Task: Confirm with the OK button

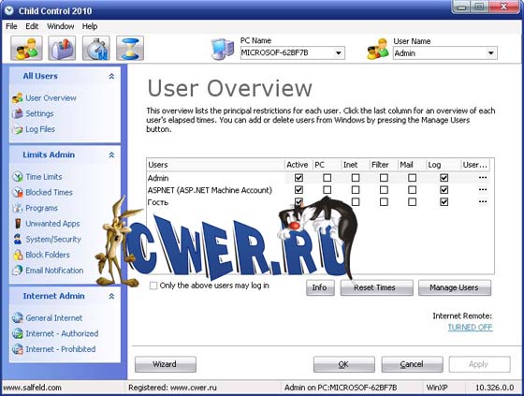Action: pyautogui.click(x=344, y=364)
